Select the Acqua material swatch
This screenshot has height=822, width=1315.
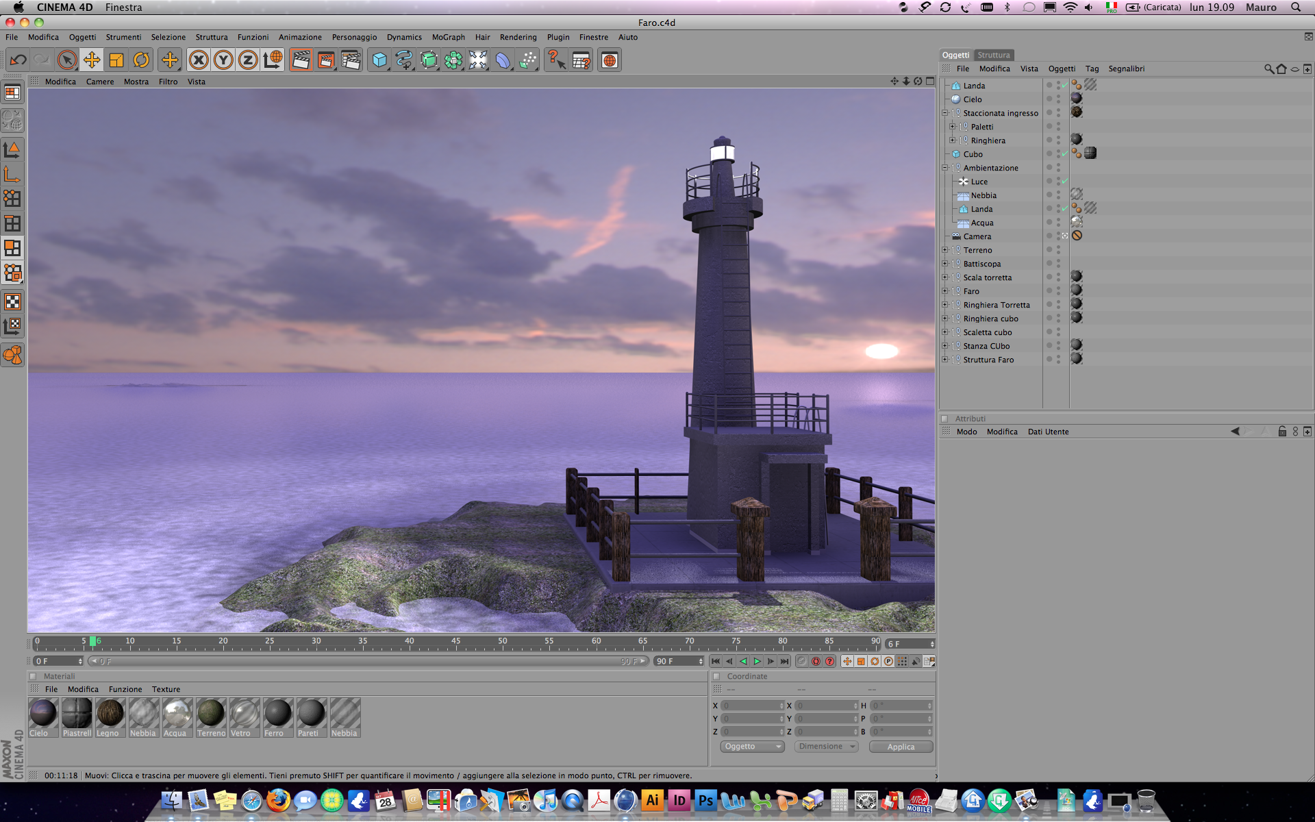point(177,714)
